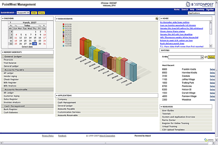Select March 15 on the calendar

coord(35,38)
